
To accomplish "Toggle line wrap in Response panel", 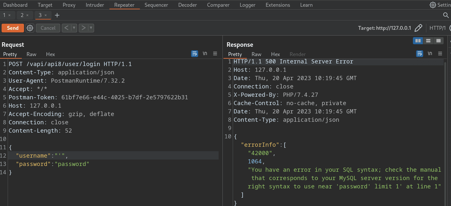I will (x=420, y=54).
